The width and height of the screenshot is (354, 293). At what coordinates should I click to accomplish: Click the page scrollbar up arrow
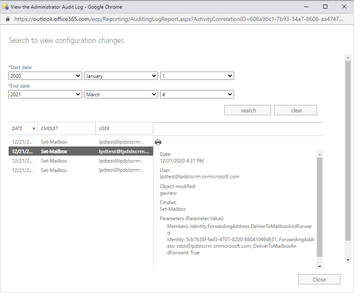pos(348,58)
